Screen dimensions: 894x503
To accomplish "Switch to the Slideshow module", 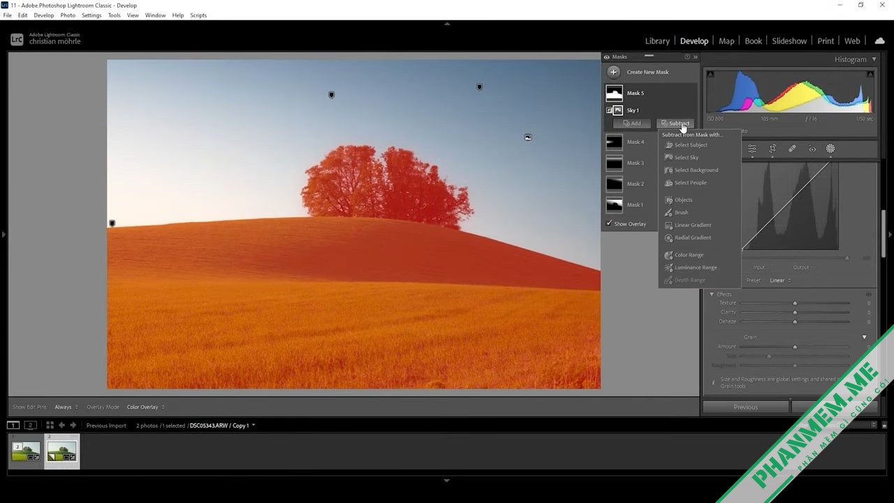I will (x=789, y=41).
